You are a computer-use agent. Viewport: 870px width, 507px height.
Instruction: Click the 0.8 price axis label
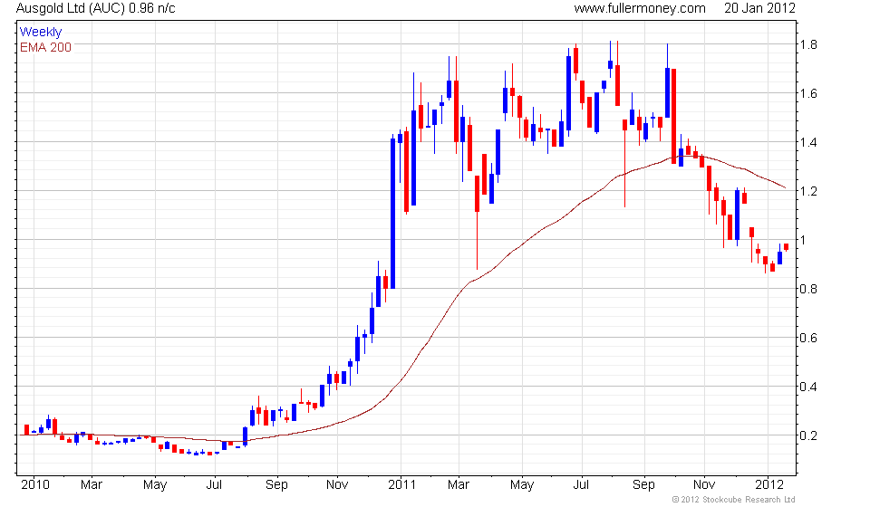808,289
